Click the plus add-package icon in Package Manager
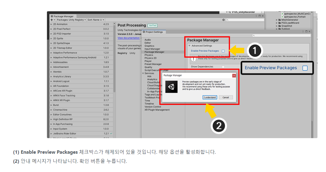The width and height of the screenshot is (326, 172). 51,20
